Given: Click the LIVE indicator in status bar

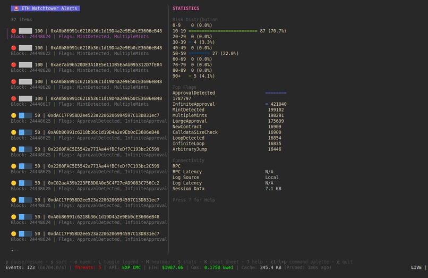Looking at the screenshot, I should (x=416, y=267).
